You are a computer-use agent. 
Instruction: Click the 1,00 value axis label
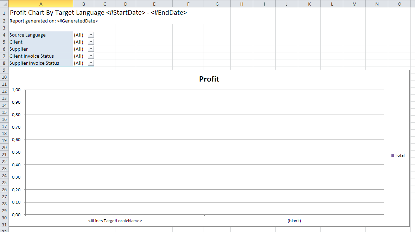pos(16,90)
